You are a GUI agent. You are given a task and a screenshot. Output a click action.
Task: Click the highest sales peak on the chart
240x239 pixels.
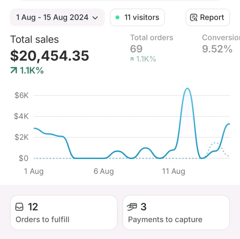(x=187, y=89)
